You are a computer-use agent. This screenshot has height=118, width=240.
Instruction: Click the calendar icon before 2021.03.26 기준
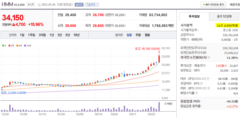tap(39, 5)
